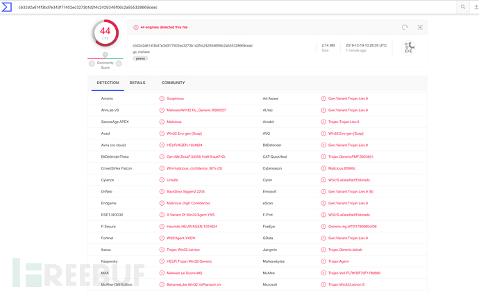Click the Microsoft 'Trojan:Win32/Leivion.S' result
Image resolution: width=479 pixels, height=292 pixels.
click(x=346, y=284)
